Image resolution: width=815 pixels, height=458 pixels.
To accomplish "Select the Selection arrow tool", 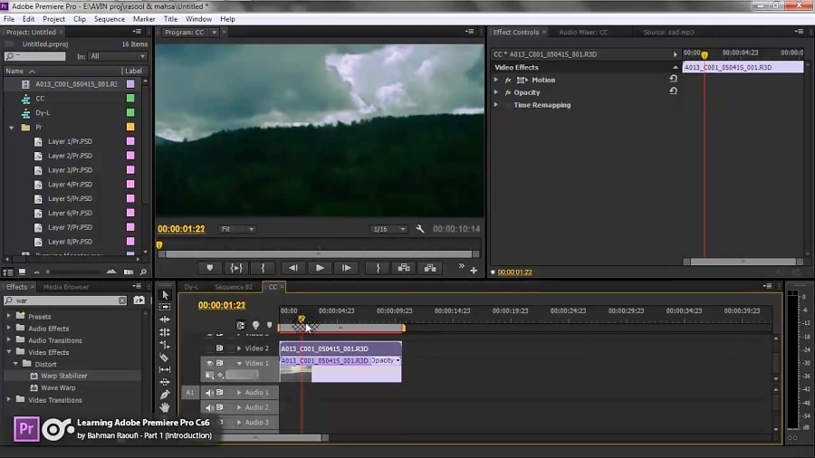I will [166, 295].
